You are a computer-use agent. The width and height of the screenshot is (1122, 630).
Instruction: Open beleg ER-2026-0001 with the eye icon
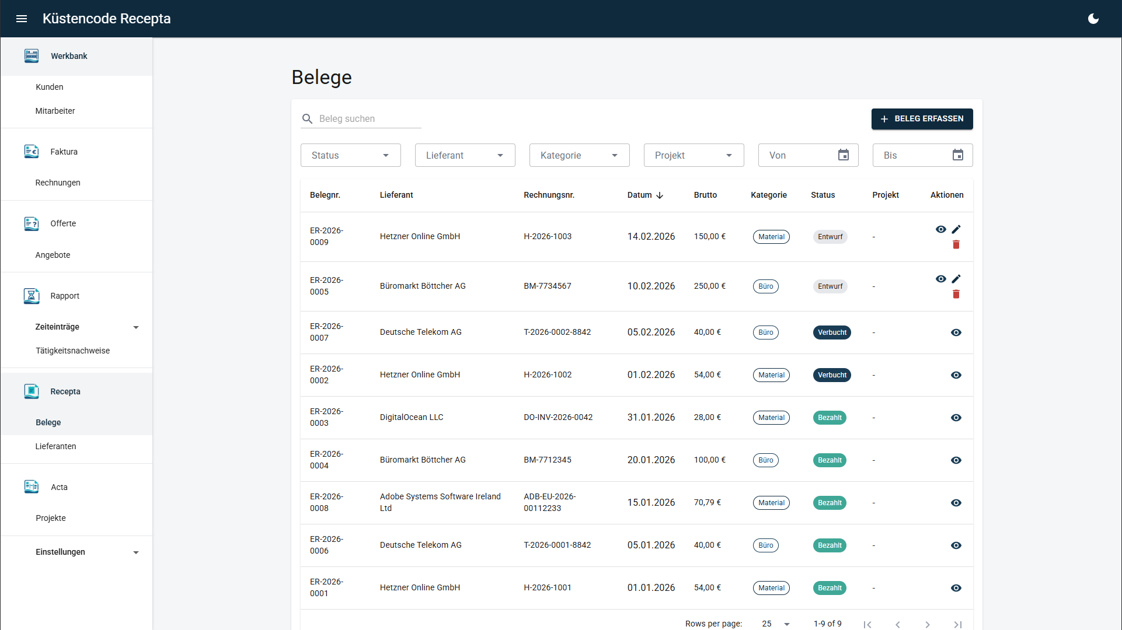[x=956, y=588]
